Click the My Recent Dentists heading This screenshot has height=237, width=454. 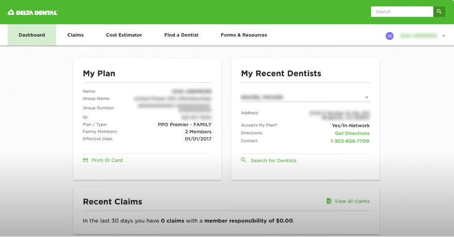(281, 74)
